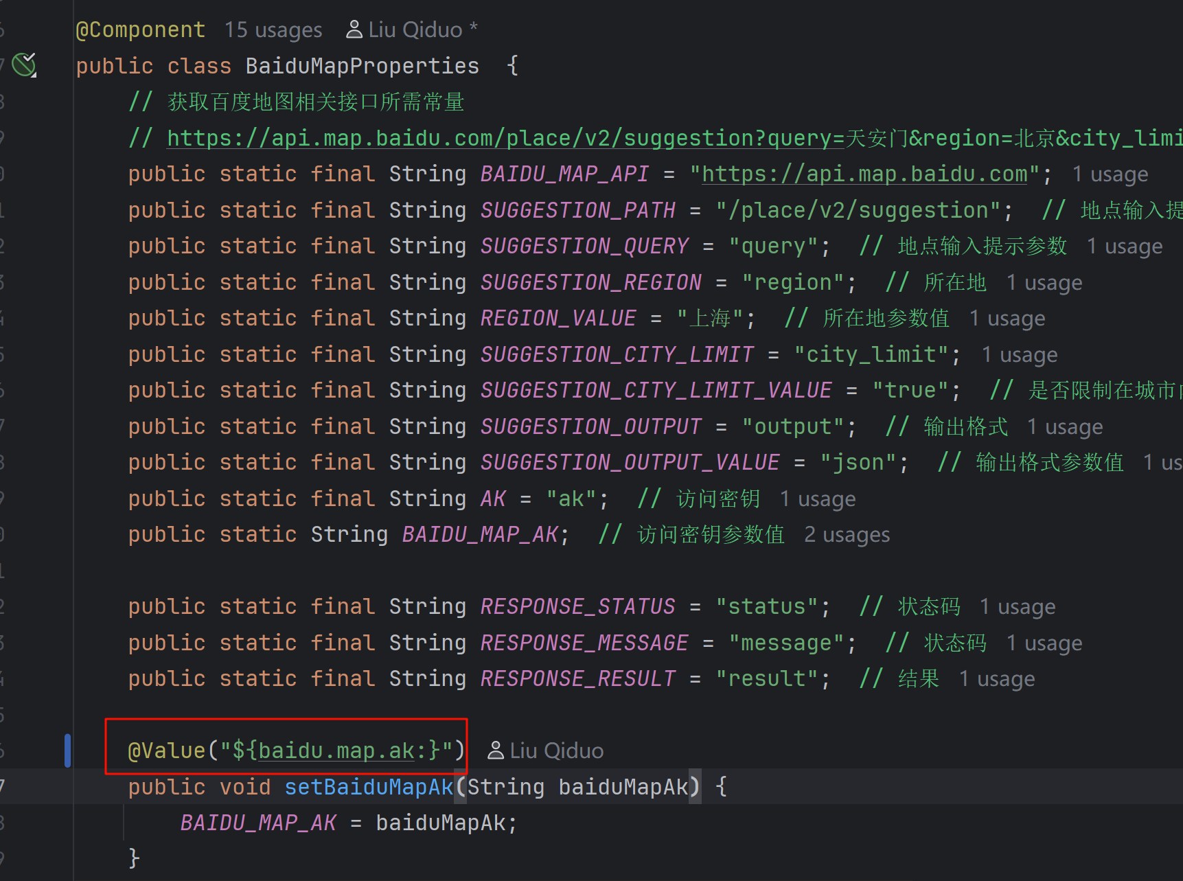Click the Spring bean gutter icon
This screenshot has height=881, width=1183.
point(25,65)
